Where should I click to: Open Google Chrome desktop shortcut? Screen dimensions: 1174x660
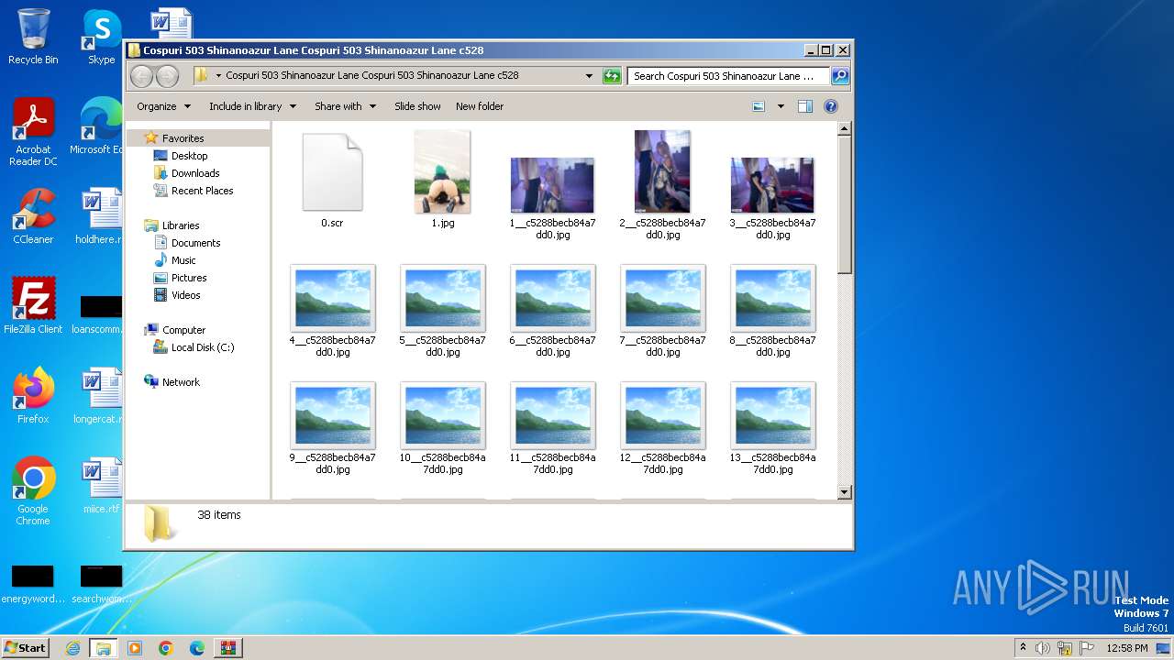coord(33,491)
